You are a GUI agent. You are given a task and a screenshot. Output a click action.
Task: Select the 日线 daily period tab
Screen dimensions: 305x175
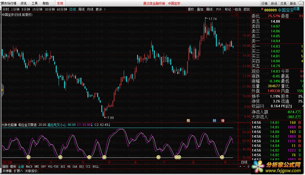coord(73,9)
